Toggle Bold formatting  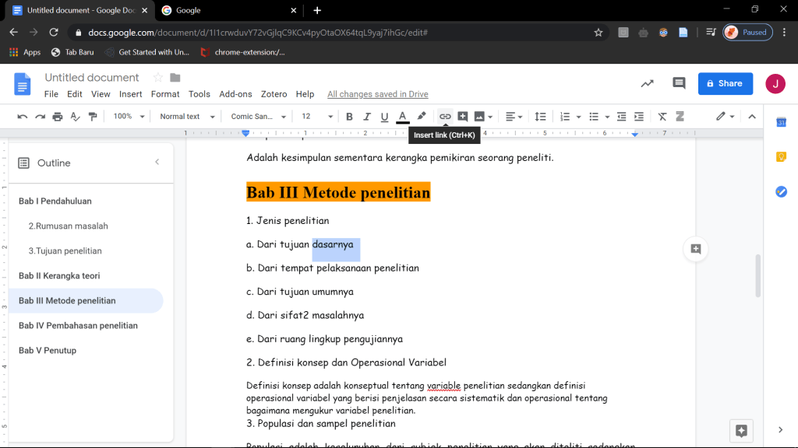coord(349,117)
